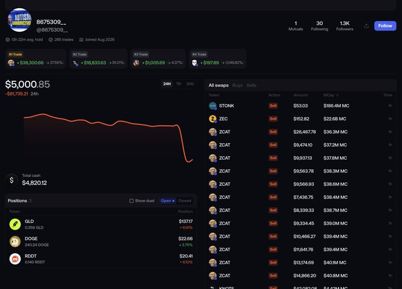Select the Closed positions toggle

184,201
